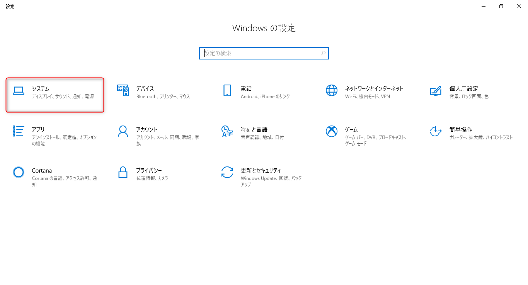The width and height of the screenshot is (528, 285).
Task: Open プライバシー title text
Action: click(149, 171)
